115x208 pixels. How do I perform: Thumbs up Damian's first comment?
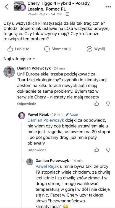(x=97, y=104)
